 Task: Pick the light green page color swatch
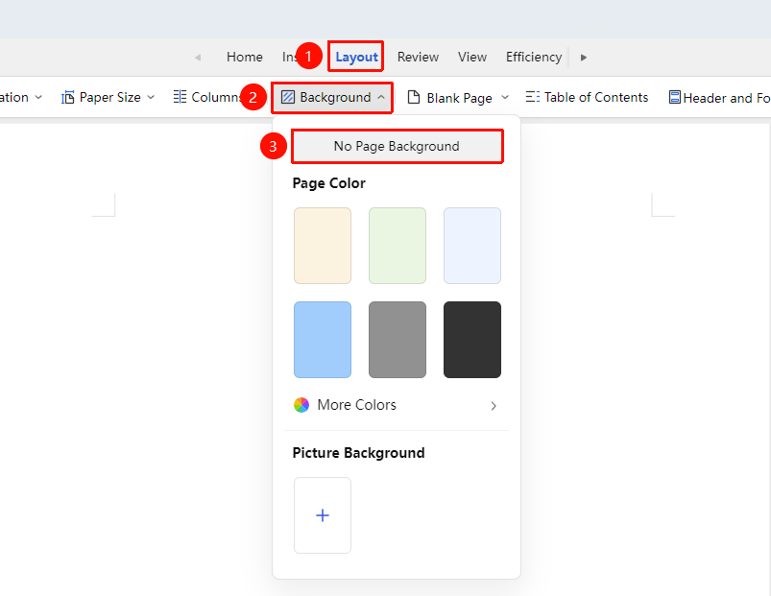(398, 246)
